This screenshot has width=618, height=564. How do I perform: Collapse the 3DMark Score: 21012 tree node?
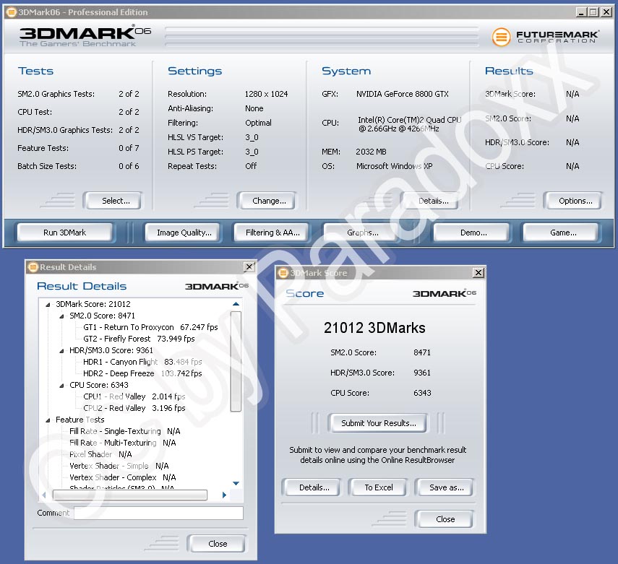pyautogui.click(x=48, y=305)
